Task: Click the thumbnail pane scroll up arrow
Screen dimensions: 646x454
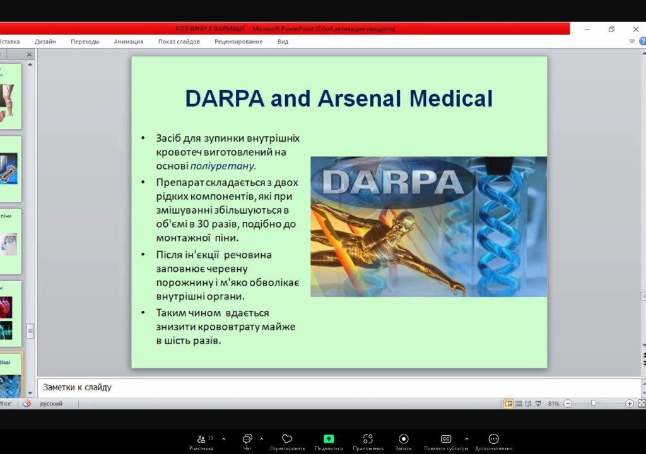Action: click(x=30, y=65)
